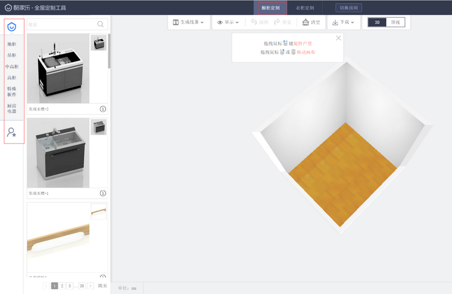Click the 恢复 redo arrow
Viewport: 452px width, 294px height.
click(283, 22)
